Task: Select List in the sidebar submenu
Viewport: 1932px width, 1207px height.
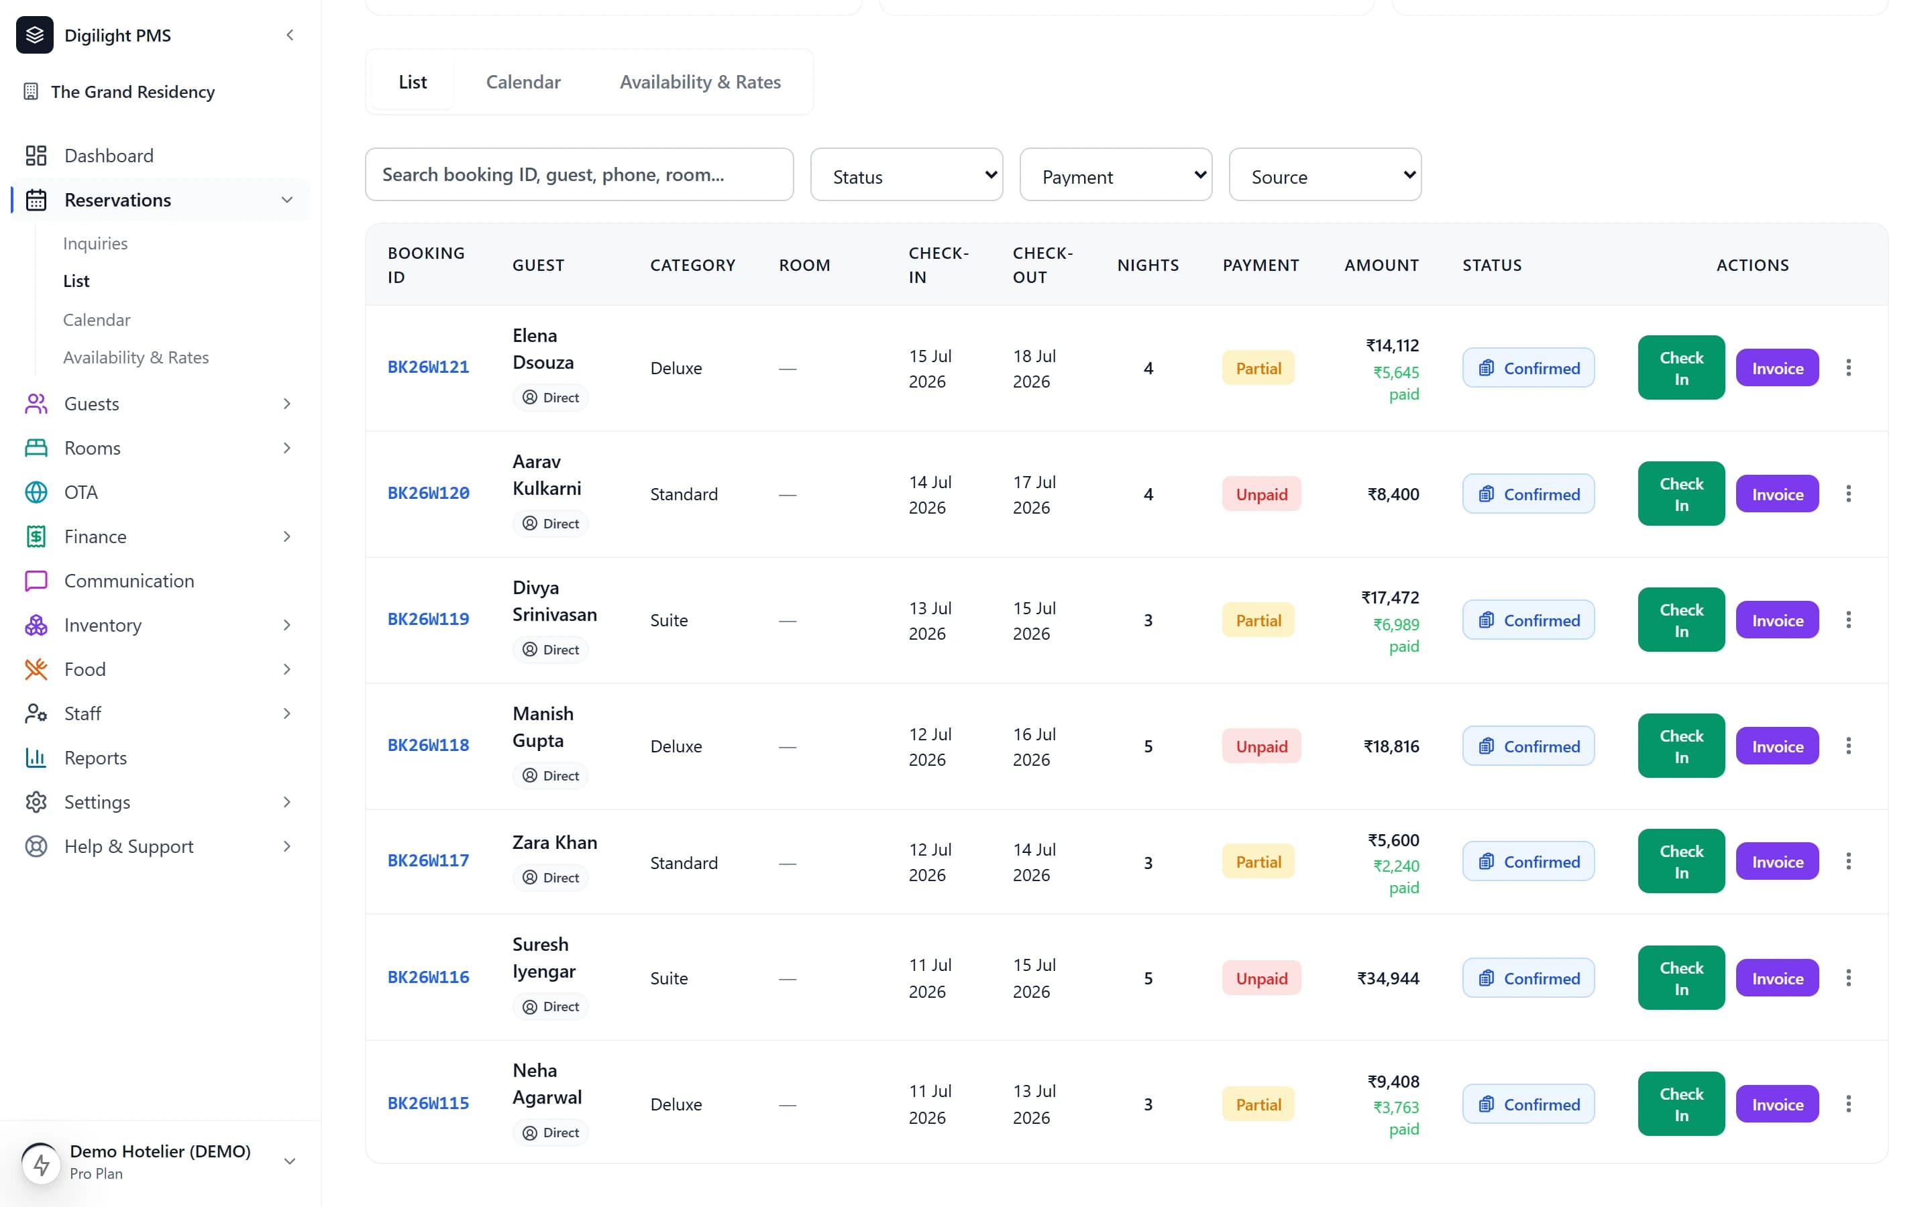Action: pyautogui.click(x=76, y=281)
